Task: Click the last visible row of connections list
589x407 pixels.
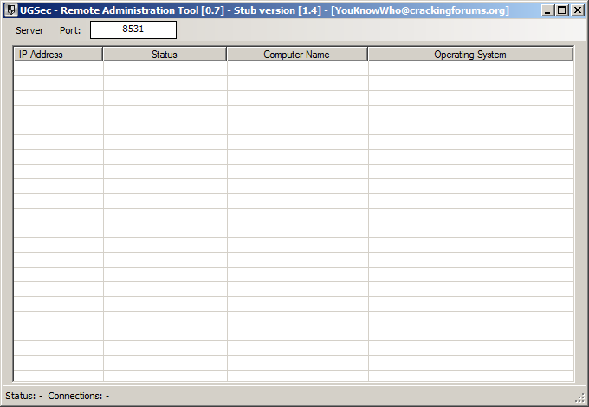Action: 293,376
